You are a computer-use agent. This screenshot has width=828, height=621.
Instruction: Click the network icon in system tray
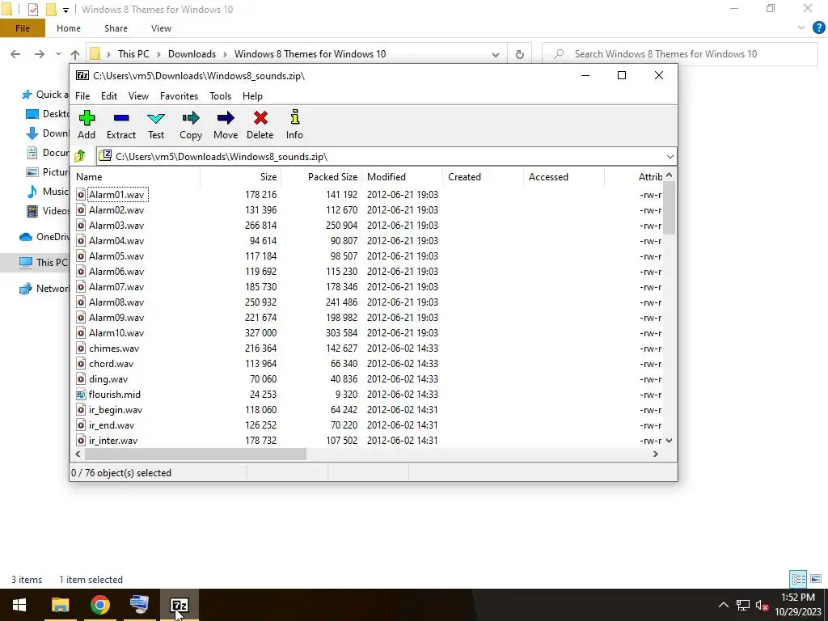(743, 605)
